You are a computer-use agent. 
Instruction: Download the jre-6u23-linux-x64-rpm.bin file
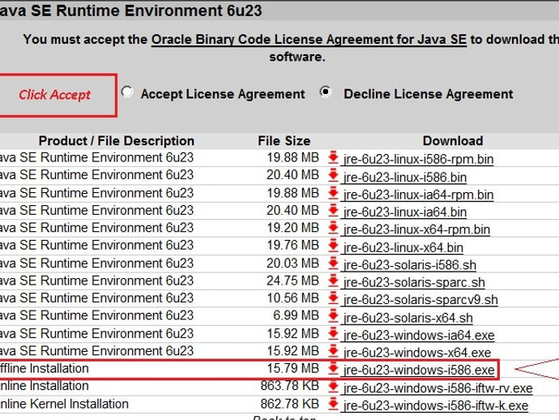click(416, 229)
